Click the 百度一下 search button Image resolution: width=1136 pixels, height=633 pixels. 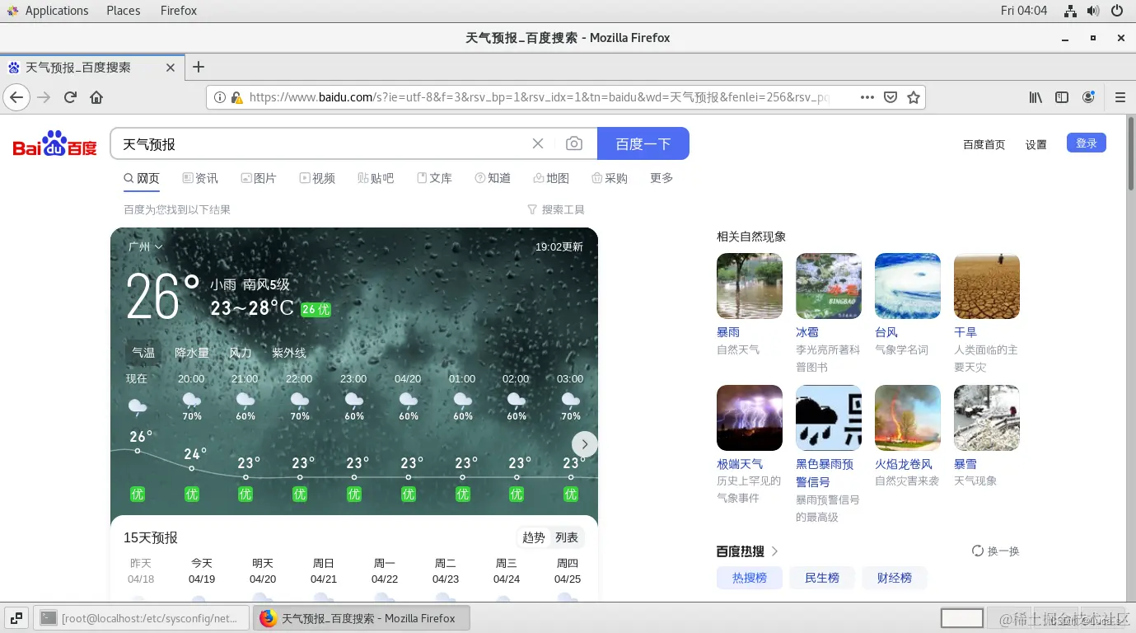tap(643, 143)
